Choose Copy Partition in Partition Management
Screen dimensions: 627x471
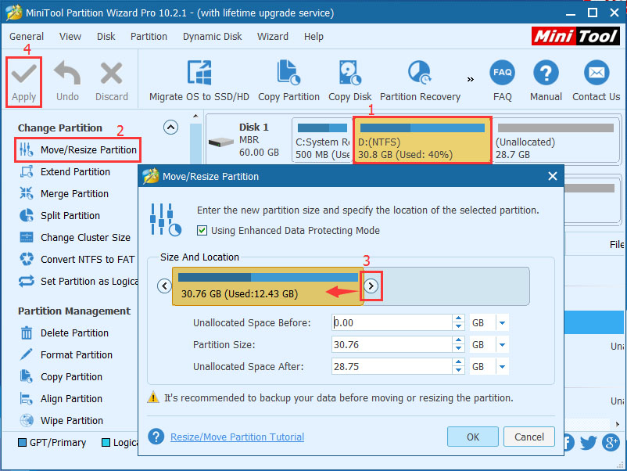(x=61, y=377)
